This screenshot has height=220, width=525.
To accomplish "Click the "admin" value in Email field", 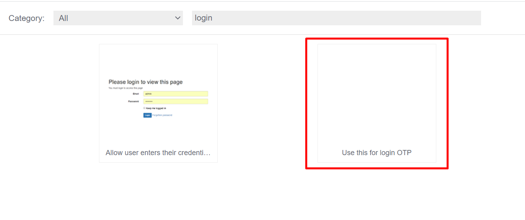I will tap(148, 94).
